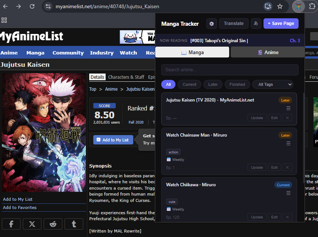Bookmark this page with star icon

point(280,6)
